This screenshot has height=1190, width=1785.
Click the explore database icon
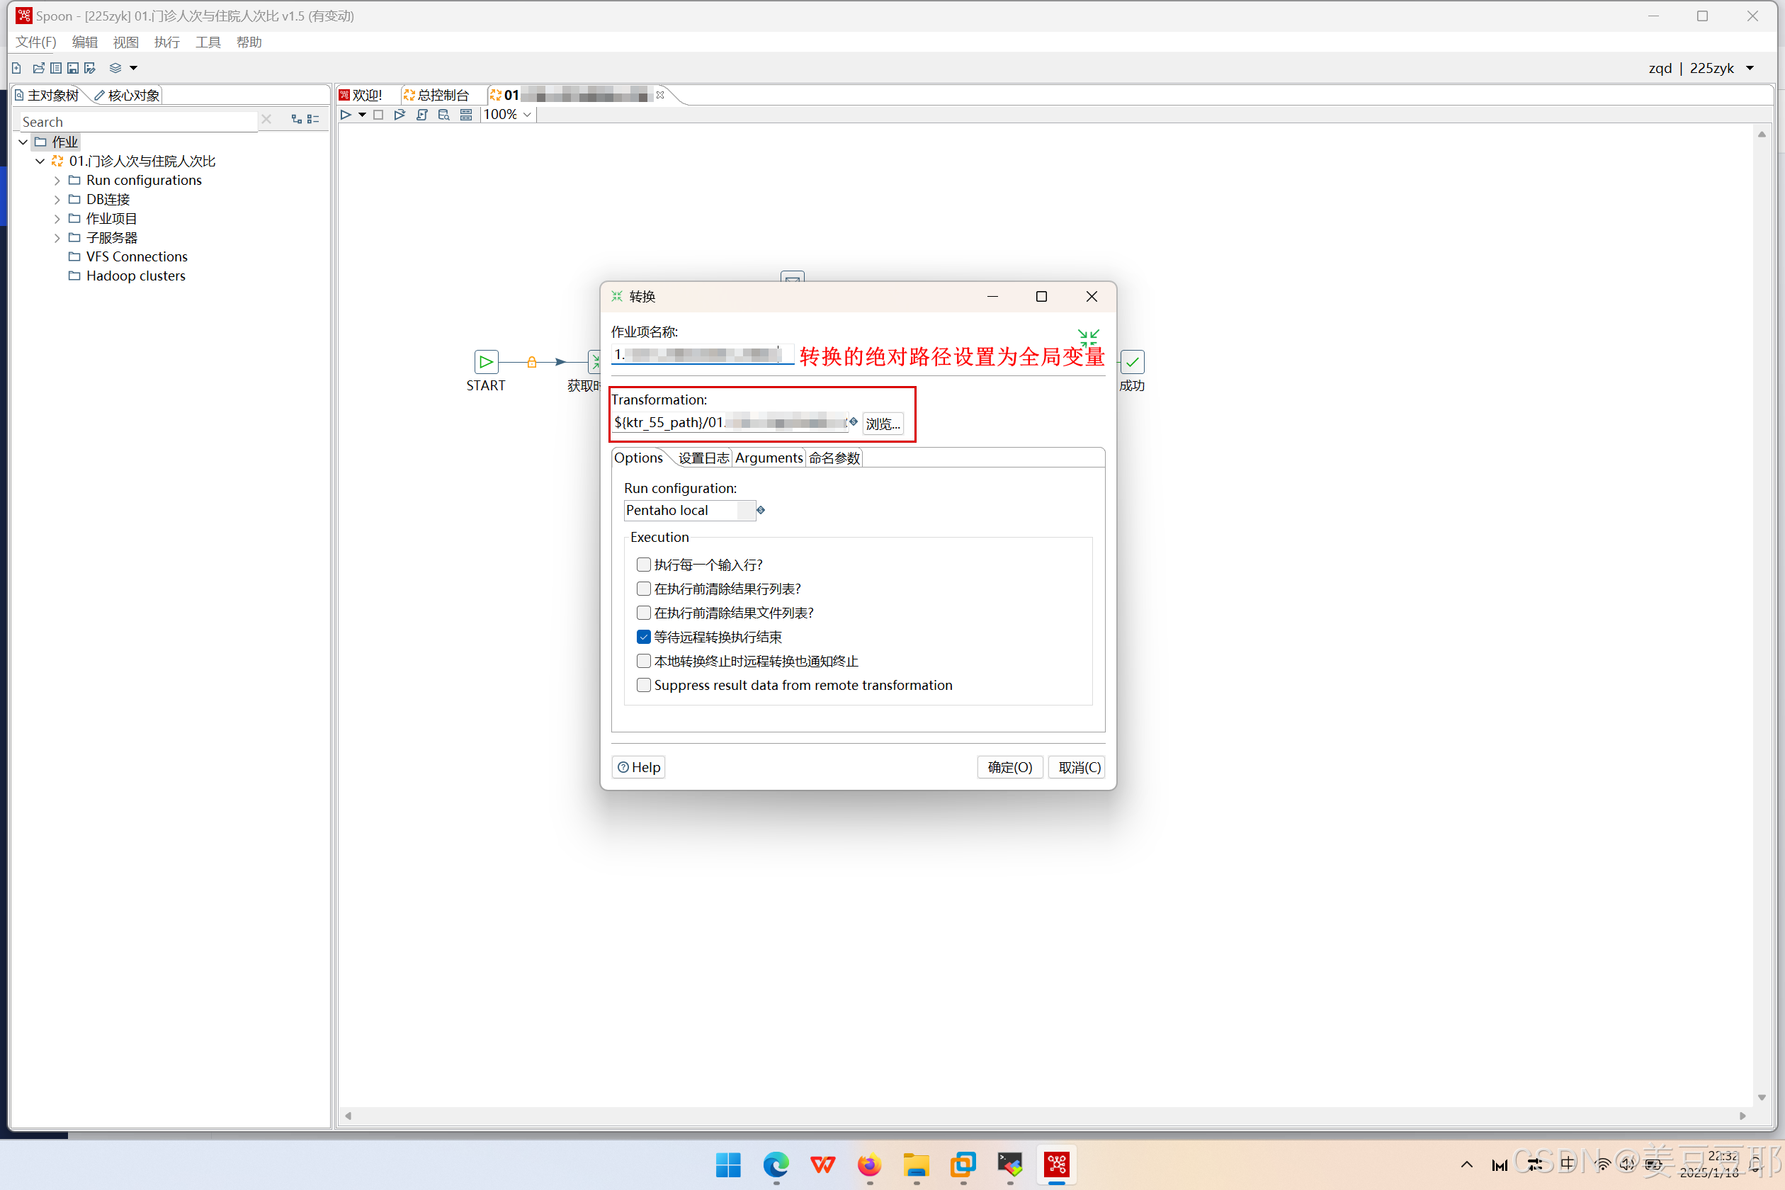tap(444, 115)
